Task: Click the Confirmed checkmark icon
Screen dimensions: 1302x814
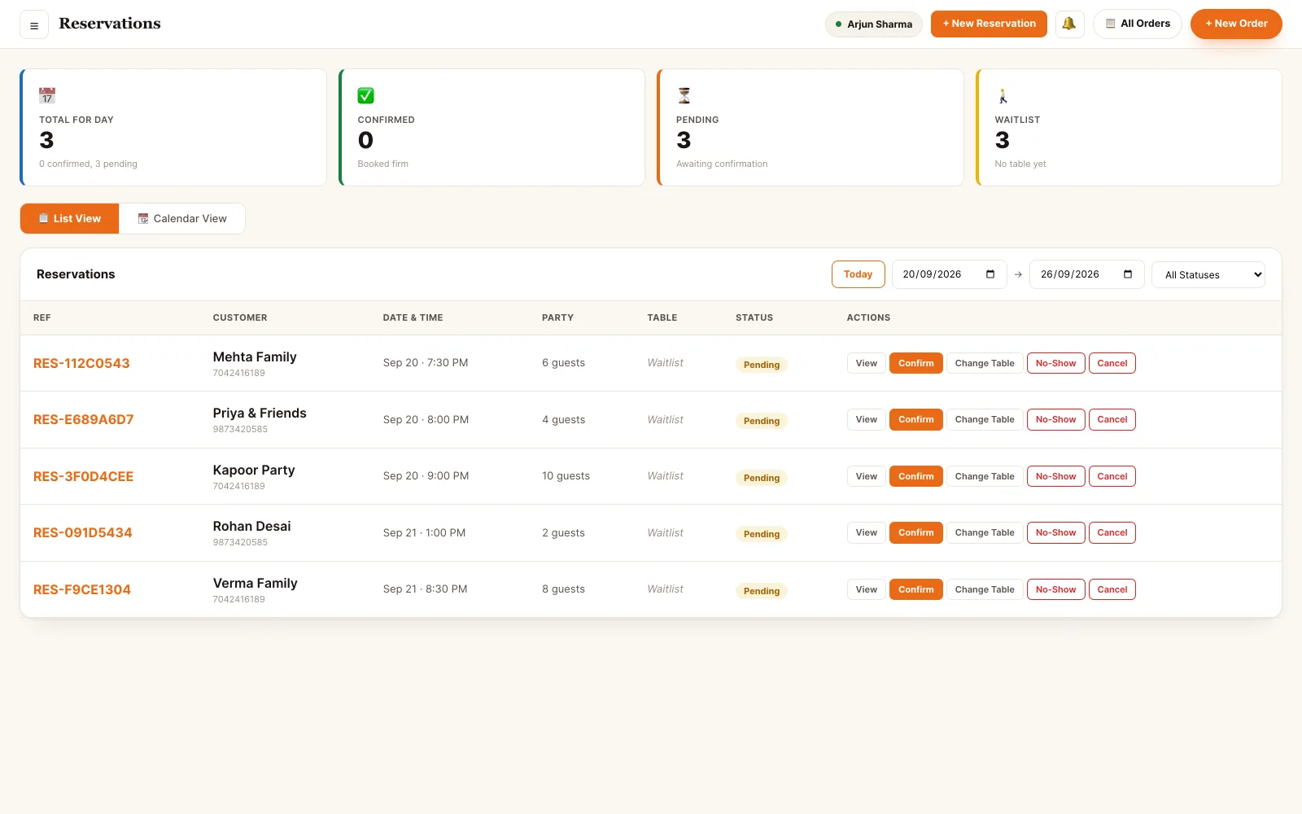Action: pos(366,95)
